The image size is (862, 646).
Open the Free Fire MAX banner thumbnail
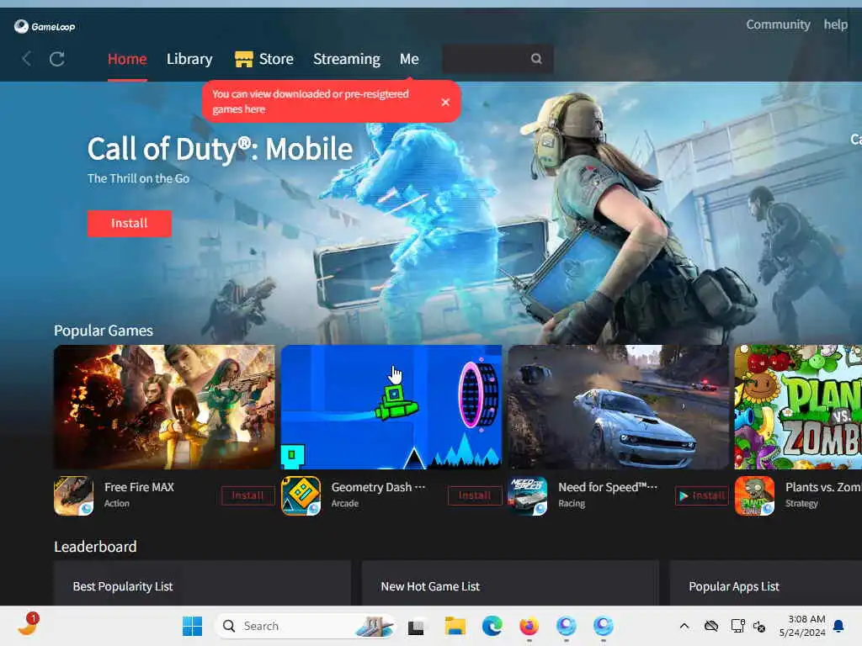(164, 406)
